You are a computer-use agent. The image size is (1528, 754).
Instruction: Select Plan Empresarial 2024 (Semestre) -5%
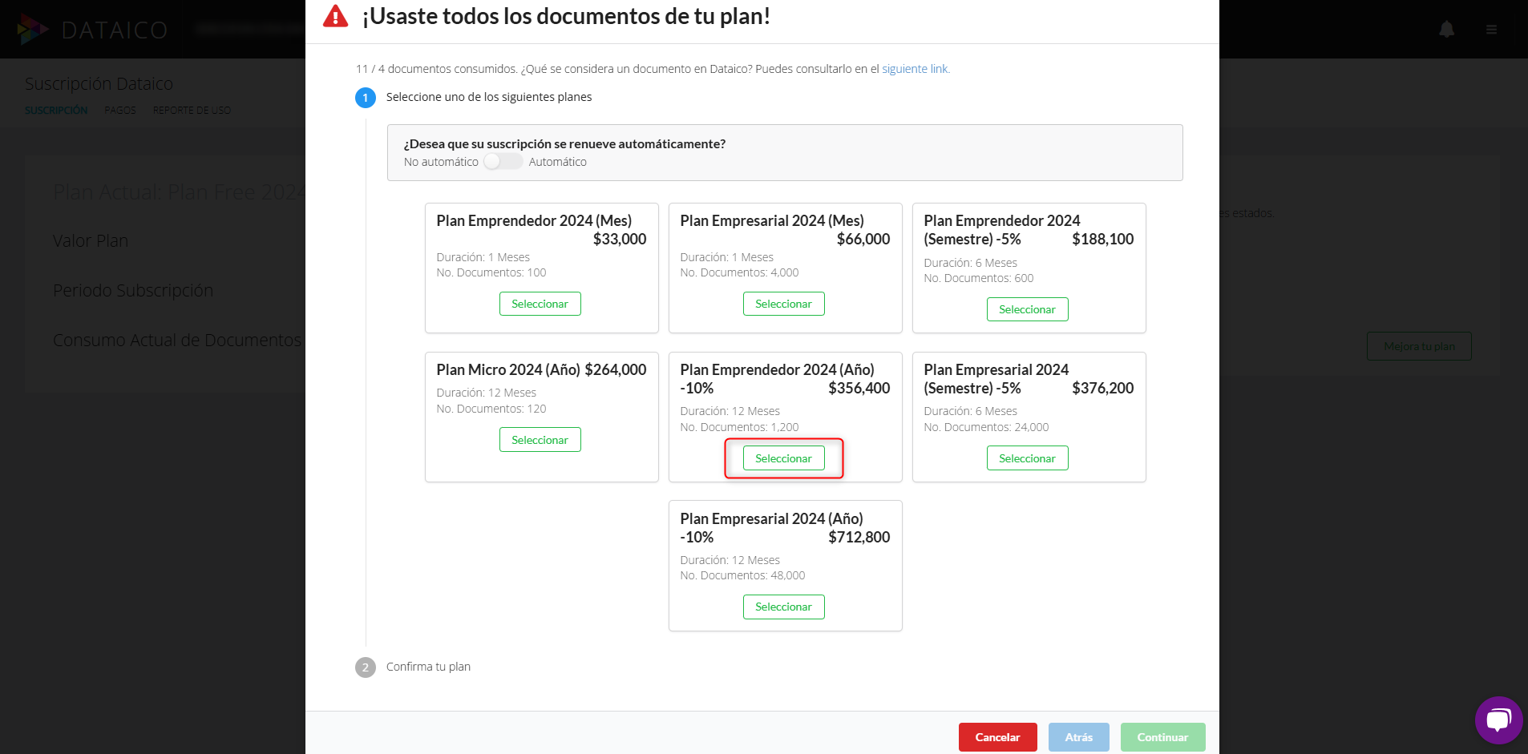(1027, 458)
